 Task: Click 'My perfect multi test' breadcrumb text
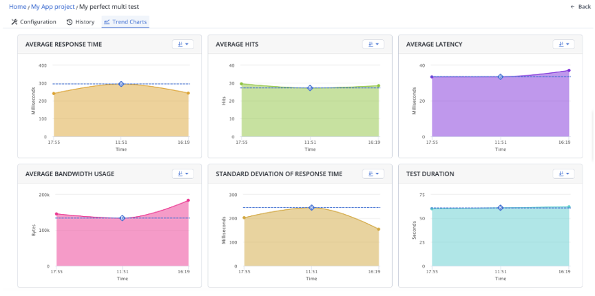[109, 7]
